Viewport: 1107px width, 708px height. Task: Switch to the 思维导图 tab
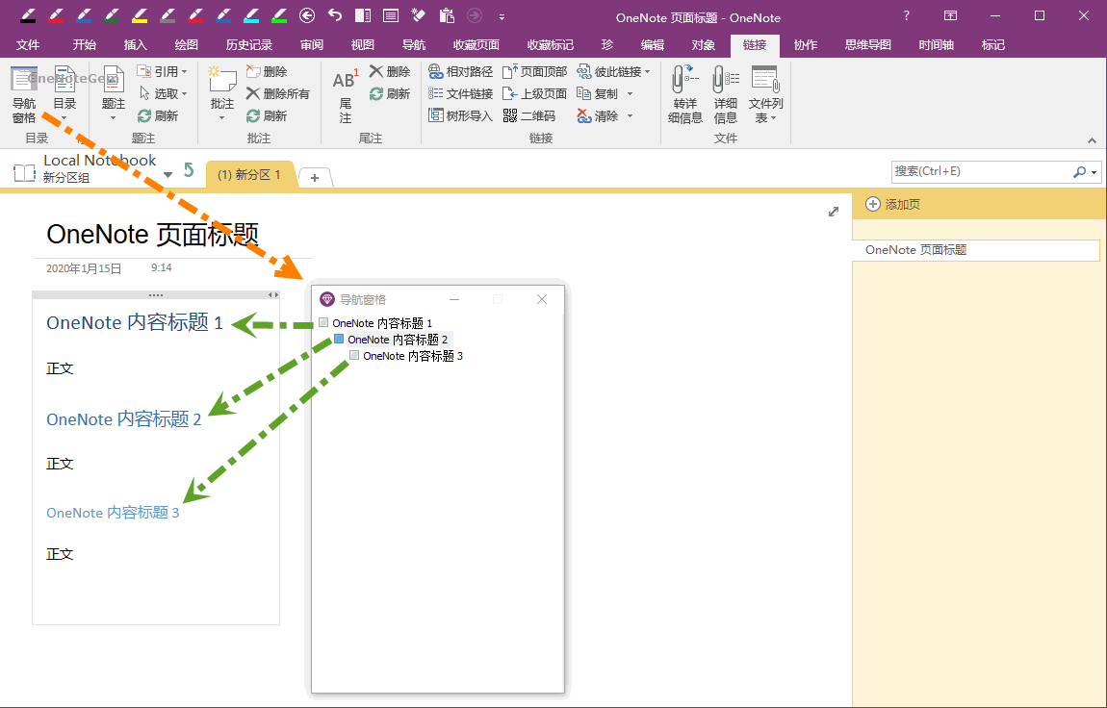pyautogui.click(x=867, y=44)
